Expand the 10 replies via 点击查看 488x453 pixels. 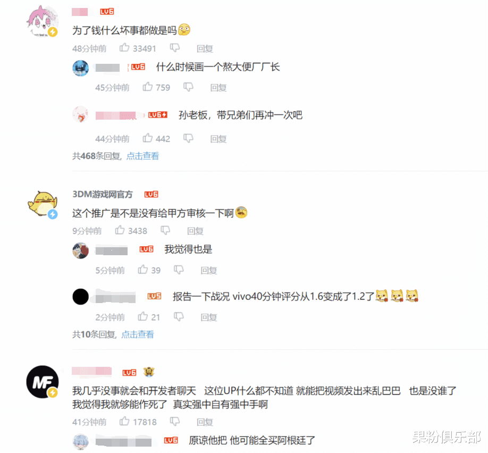(138, 334)
